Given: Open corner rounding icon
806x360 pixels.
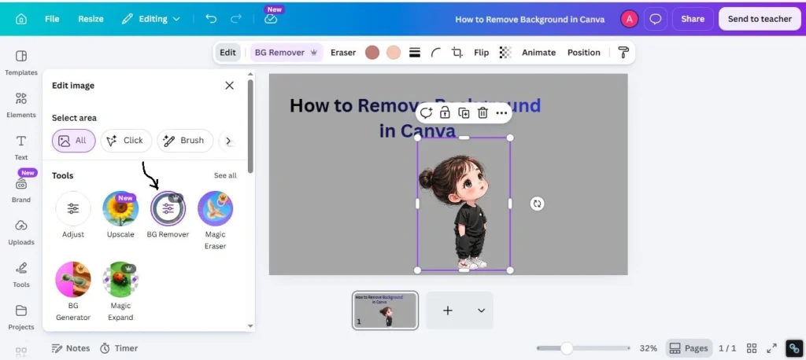Looking at the screenshot, I should click(x=436, y=53).
